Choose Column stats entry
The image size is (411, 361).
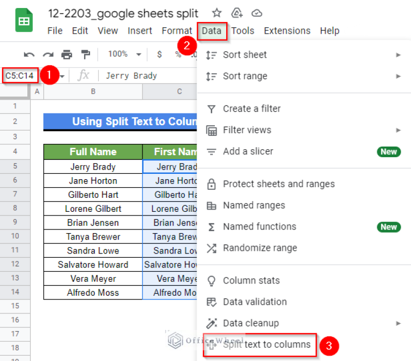[304, 281]
